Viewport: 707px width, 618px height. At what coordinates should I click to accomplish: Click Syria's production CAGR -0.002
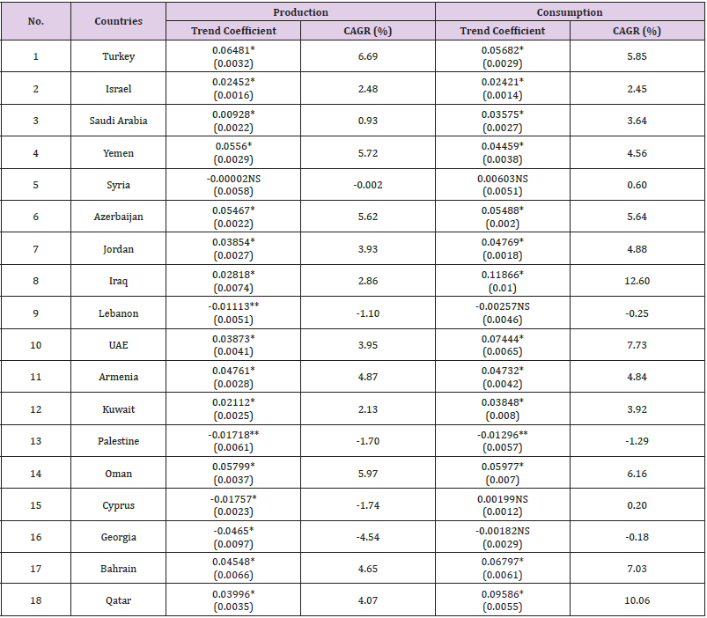368,185
